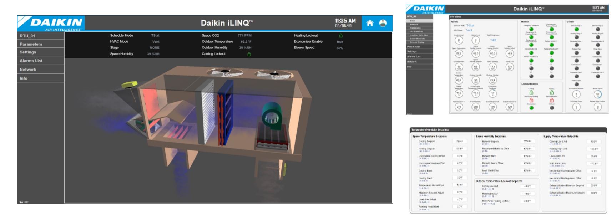The width and height of the screenshot is (616, 220).
Task: Click the Heating Lockout green padlock icon
Action: click(x=340, y=36)
